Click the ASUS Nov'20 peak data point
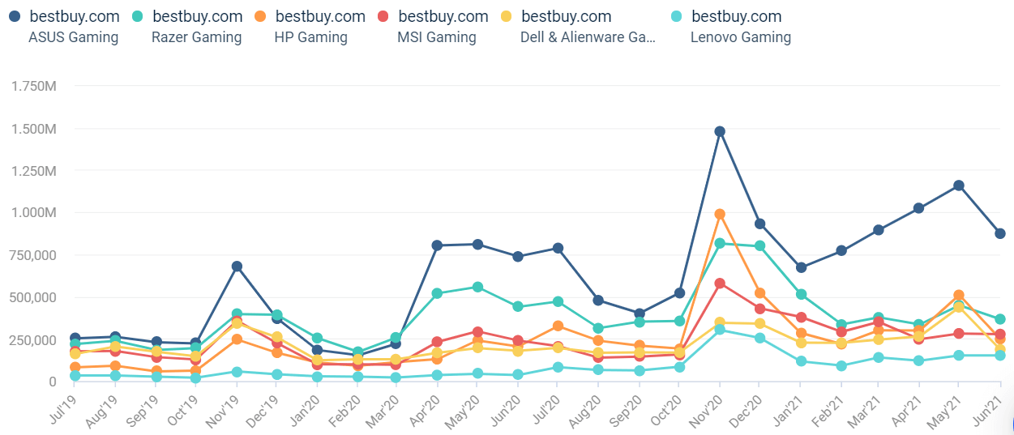Image resolution: width=1014 pixels, height=435 pixels. [720, 131]
